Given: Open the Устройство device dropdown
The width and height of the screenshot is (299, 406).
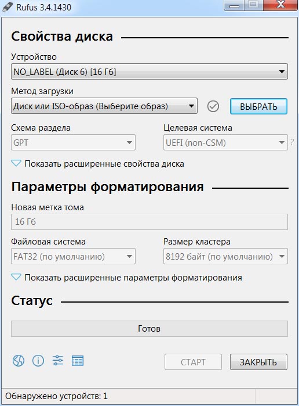Looking at the screenshot, I should 149,71.
